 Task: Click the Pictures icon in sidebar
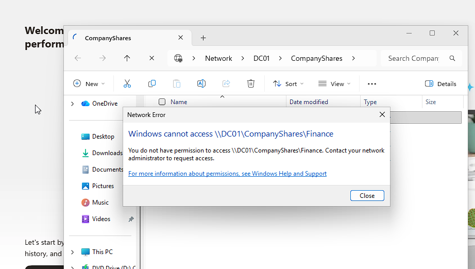point(86,186)
